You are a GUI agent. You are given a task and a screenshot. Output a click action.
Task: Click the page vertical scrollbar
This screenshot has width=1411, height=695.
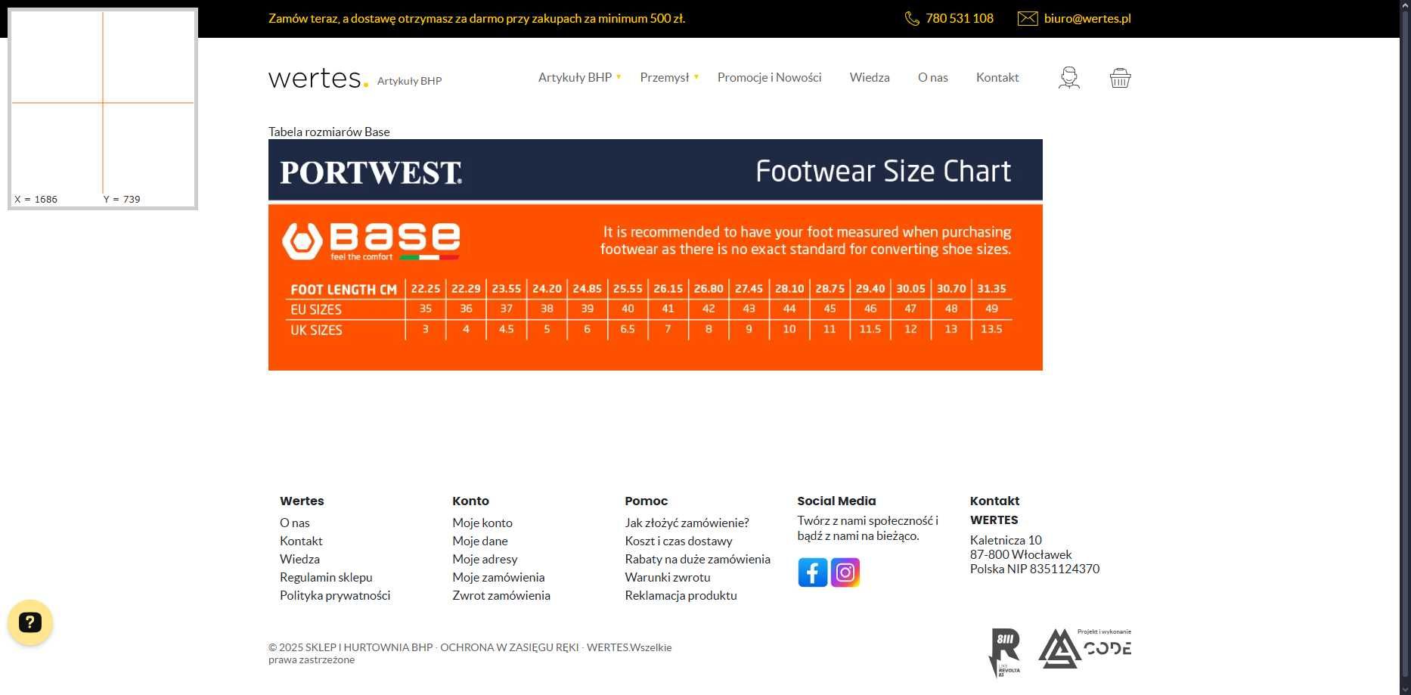[x=1405, y=347]
